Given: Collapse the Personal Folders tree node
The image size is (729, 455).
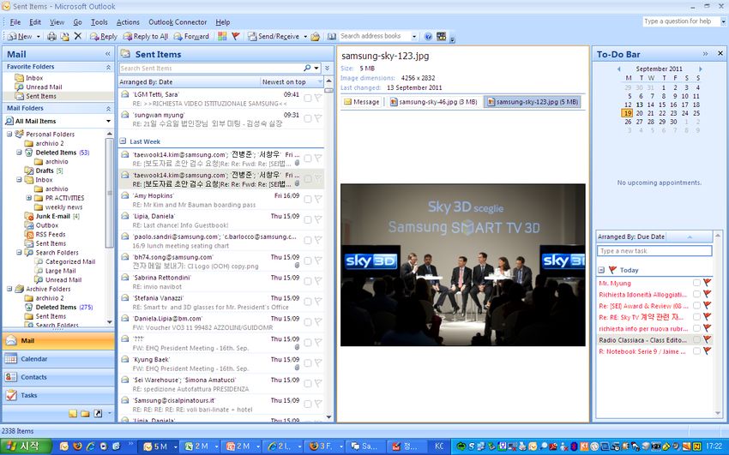Looking at the screenshot, I should (9, 135).
